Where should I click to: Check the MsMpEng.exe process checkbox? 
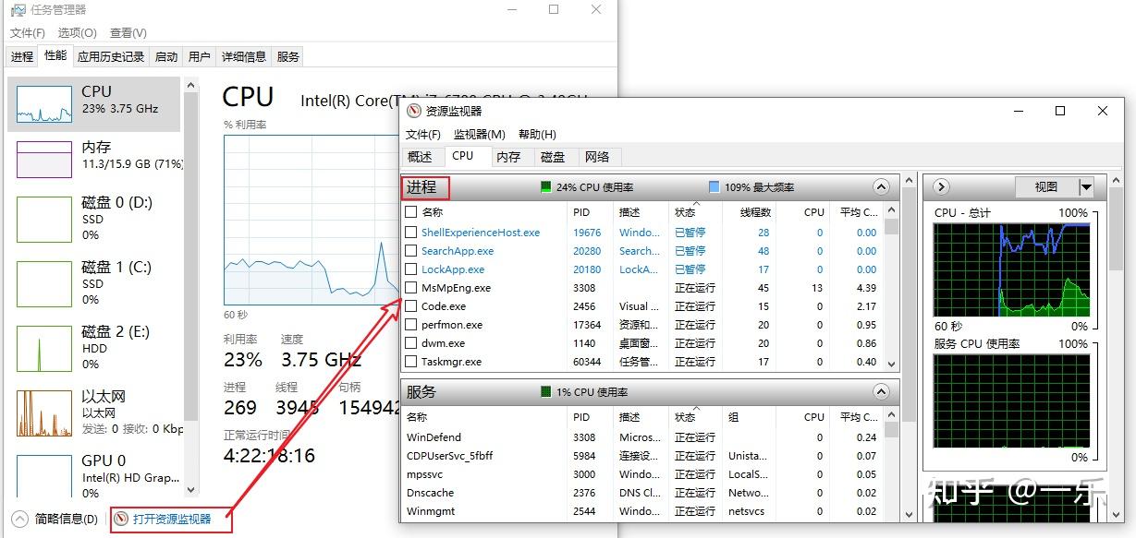point(409,288)
